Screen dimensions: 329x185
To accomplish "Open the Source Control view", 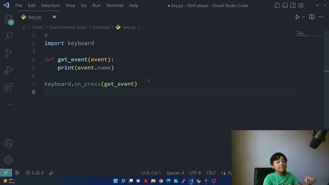I will (x=8, y=53).
